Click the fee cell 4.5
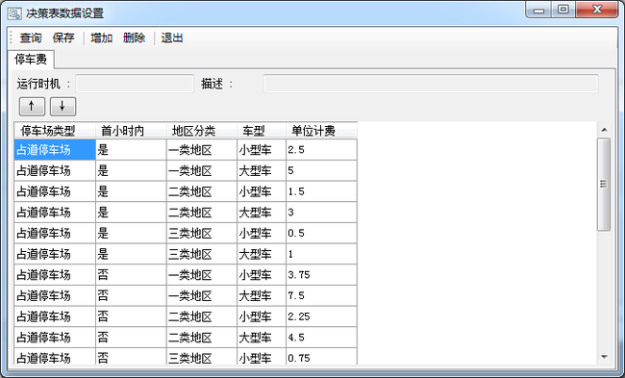The width and height of the screenshot is (625, 378). 321,338
